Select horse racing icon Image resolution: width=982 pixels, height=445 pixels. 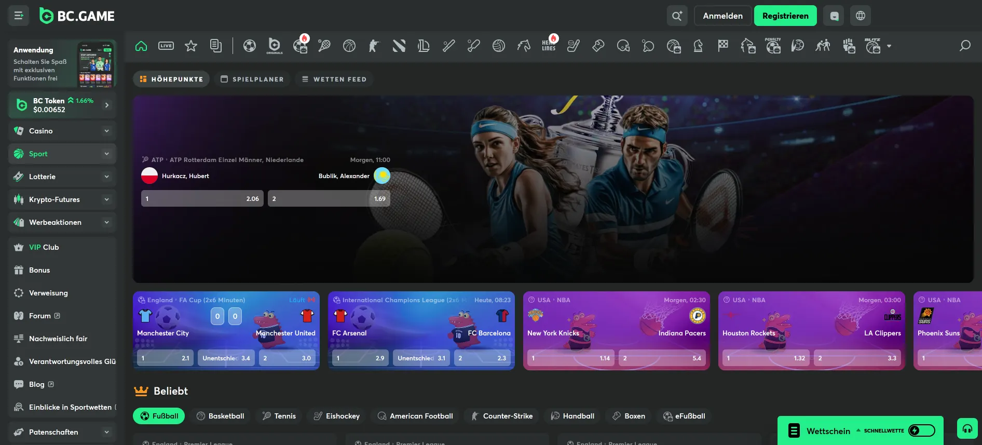[x=524, y=46]
